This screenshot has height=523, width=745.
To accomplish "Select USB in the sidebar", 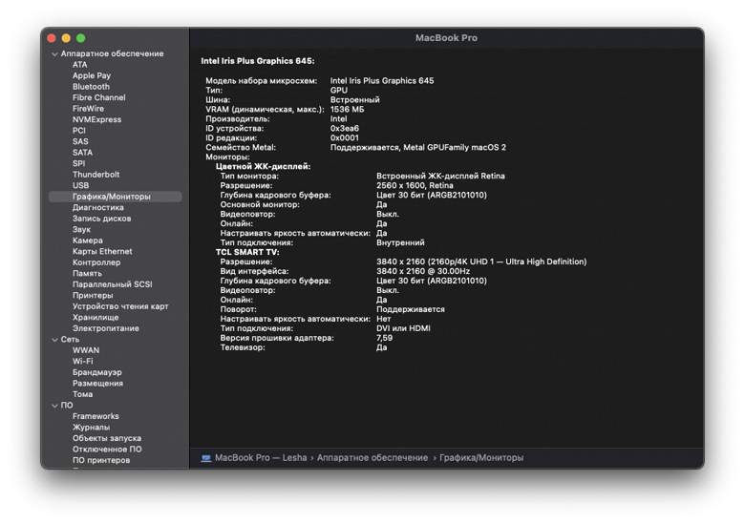I will (80, 185).
